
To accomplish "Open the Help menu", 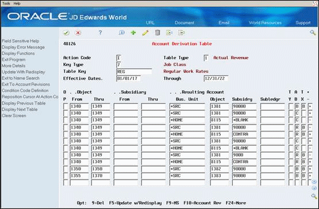I will tap(17, 3).
